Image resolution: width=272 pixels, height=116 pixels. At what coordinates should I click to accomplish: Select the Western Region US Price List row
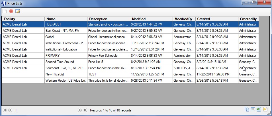click(66, 81)
